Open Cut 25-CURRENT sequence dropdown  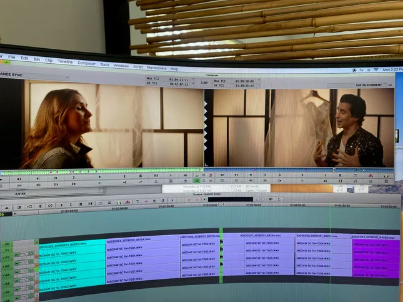click(x=386, y=84)
